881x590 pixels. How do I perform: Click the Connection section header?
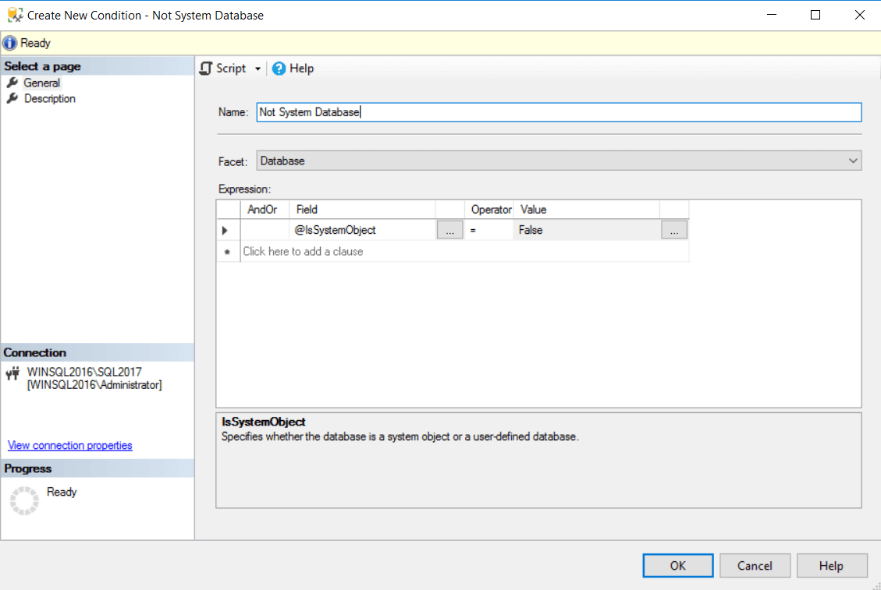coord(98,352)
